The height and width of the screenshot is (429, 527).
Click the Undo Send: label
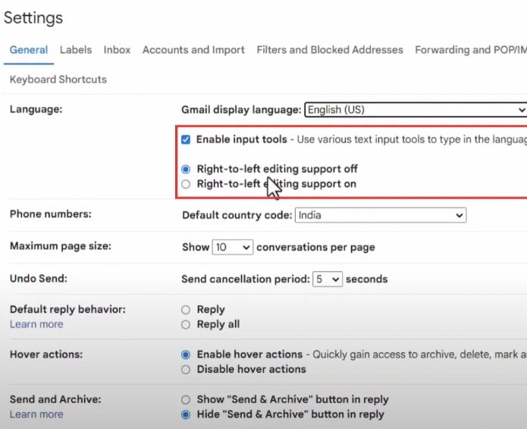[x=39, y=279]
